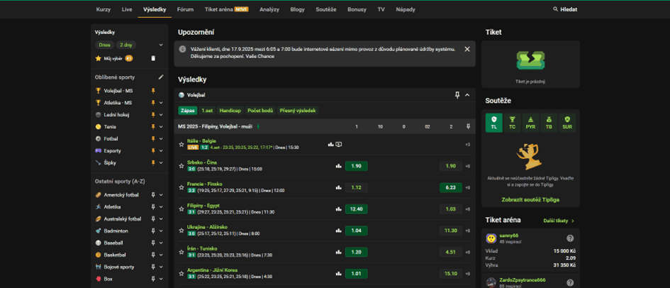Dismiss the Upozornění maintenance notice

tap(467, 49)
